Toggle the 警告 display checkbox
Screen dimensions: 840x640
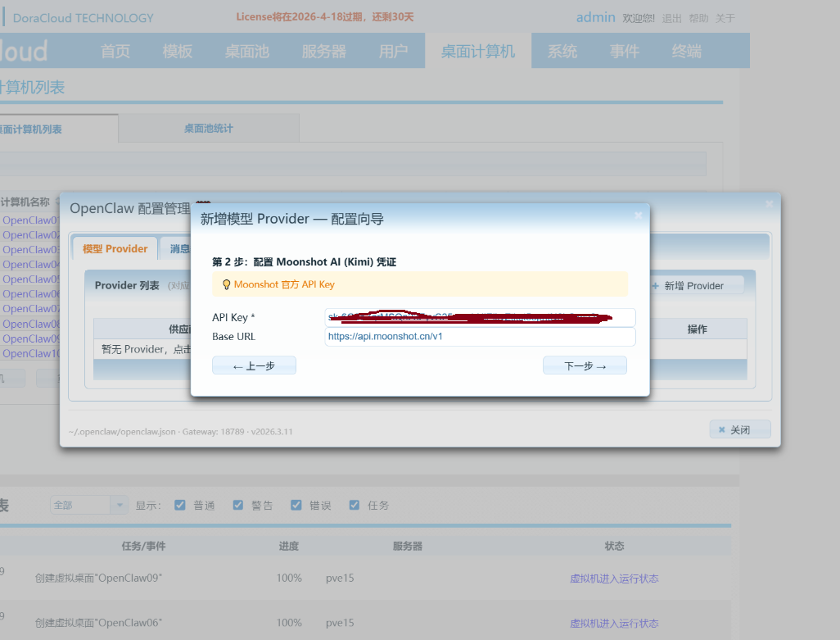238,505
